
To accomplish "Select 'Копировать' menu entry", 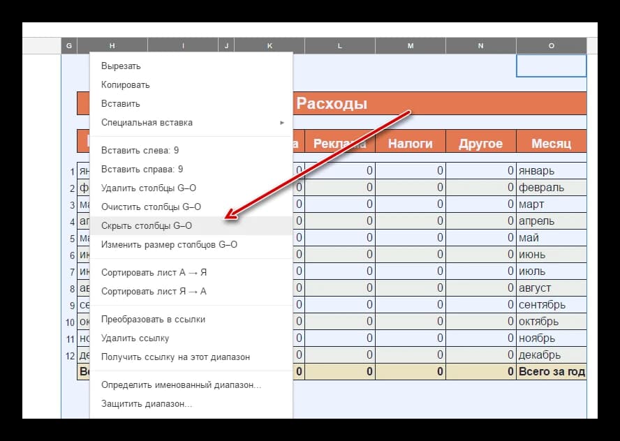I will pyautogui.click(x=126, y=85).
